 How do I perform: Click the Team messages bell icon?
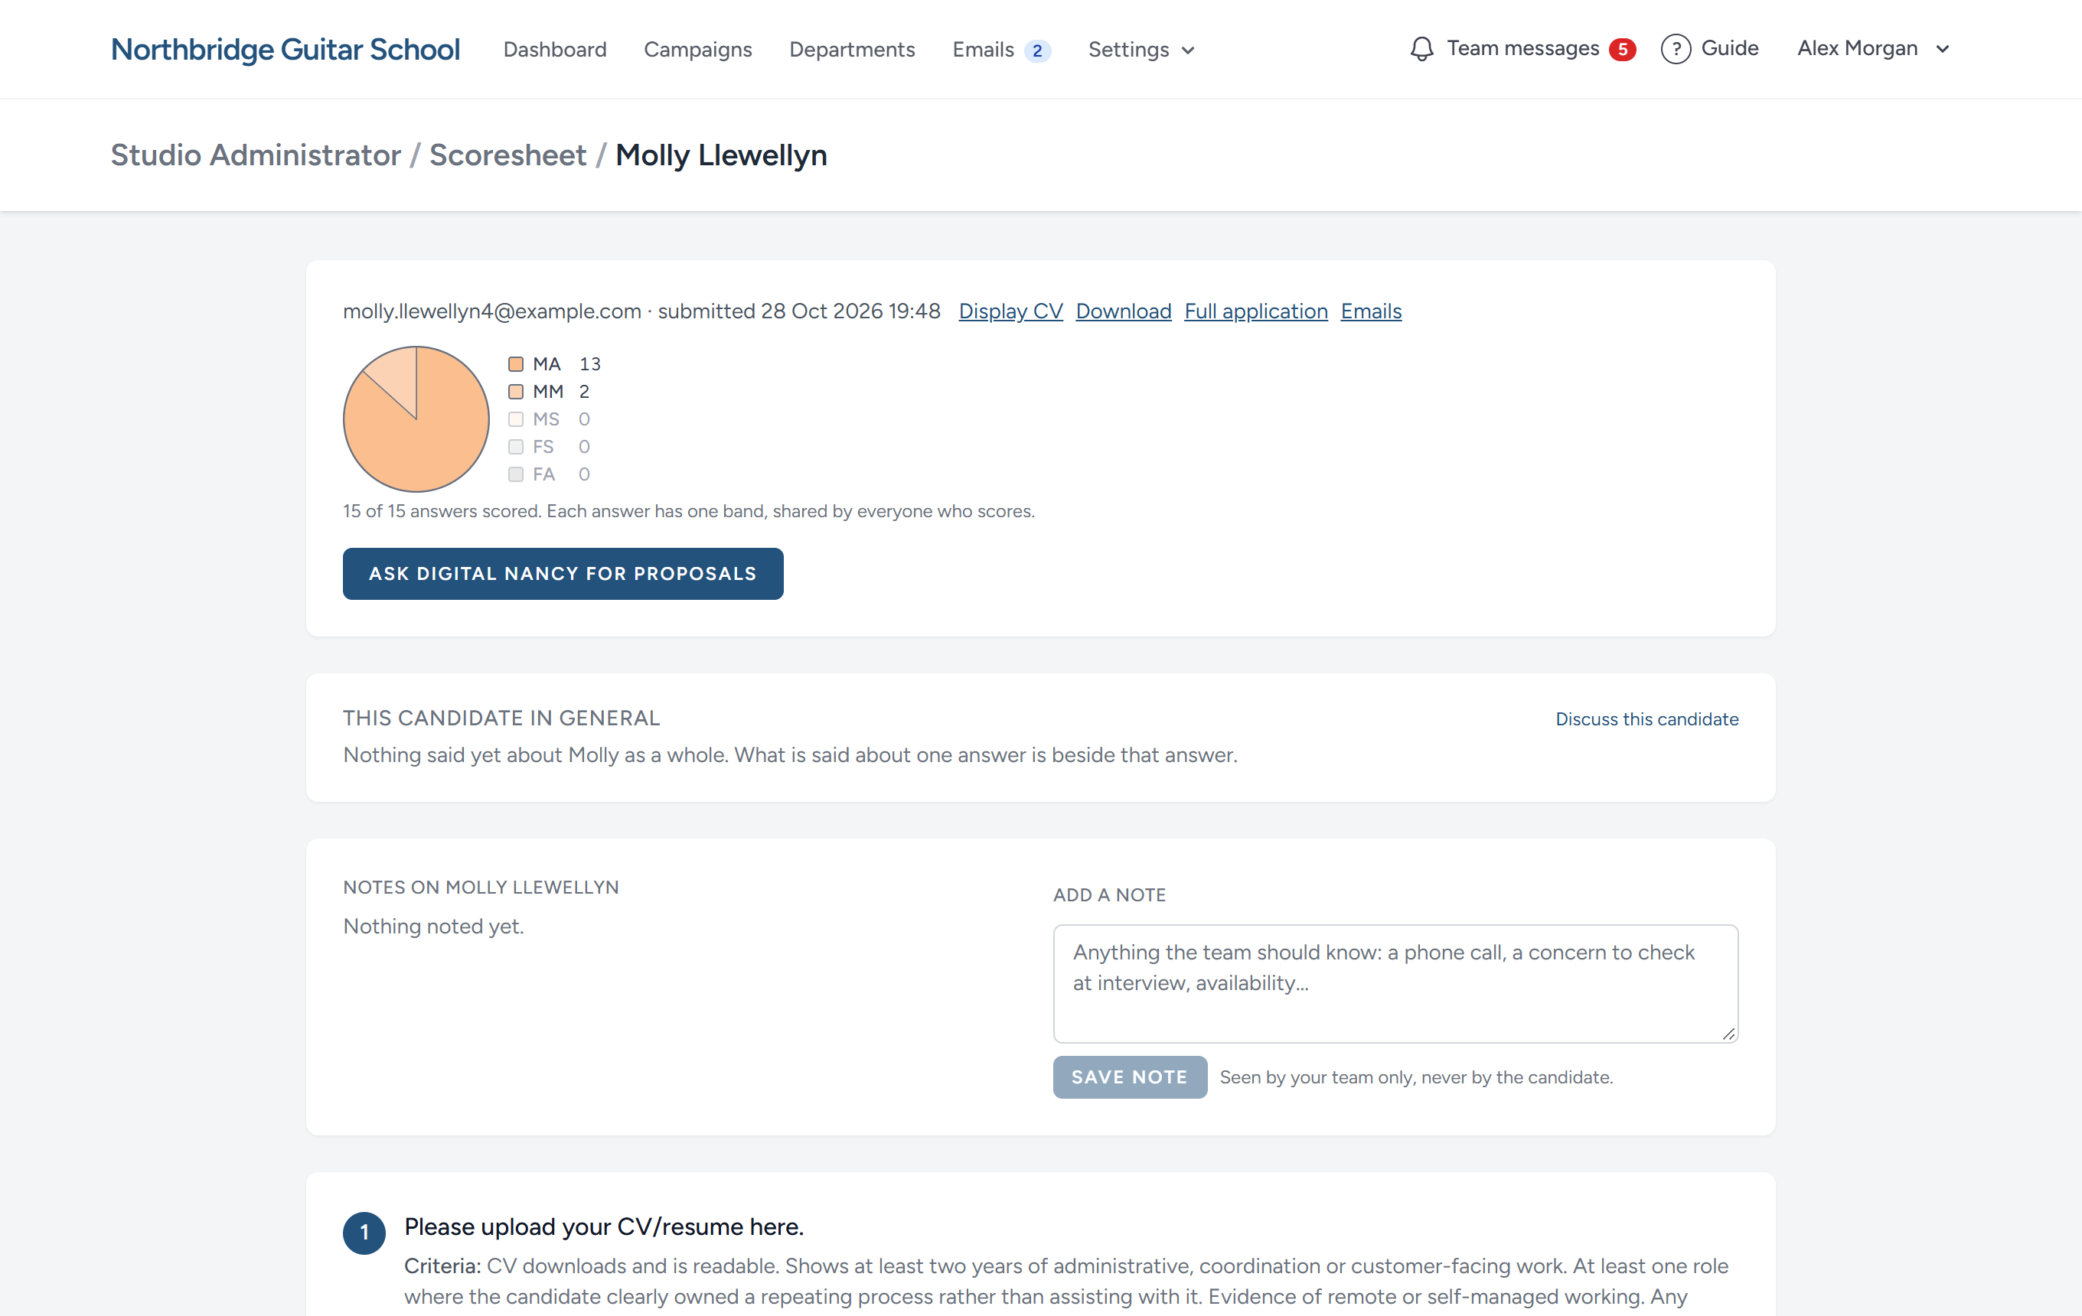1421,48
